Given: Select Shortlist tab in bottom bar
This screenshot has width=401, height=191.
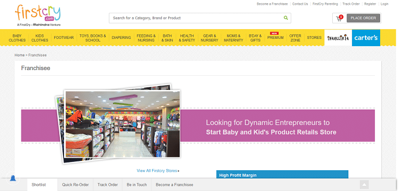Looking at the screenshot, I should click(39, 185).
